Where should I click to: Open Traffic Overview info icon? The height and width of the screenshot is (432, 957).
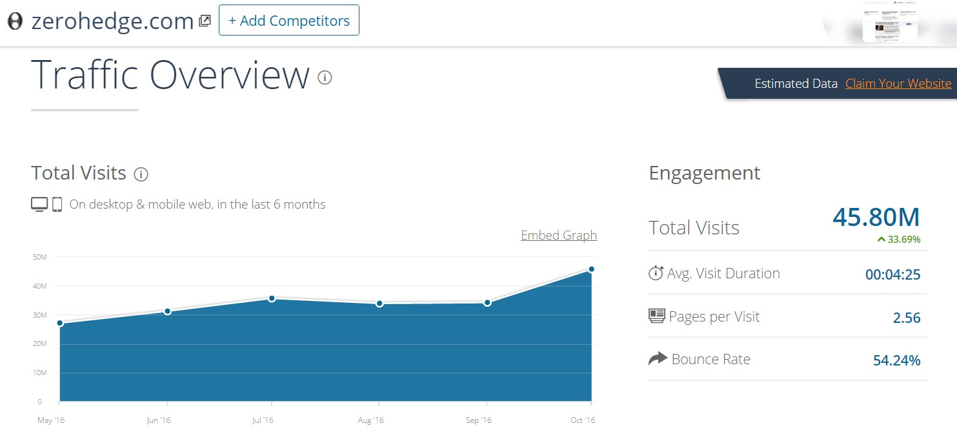(x=325, y=78)
